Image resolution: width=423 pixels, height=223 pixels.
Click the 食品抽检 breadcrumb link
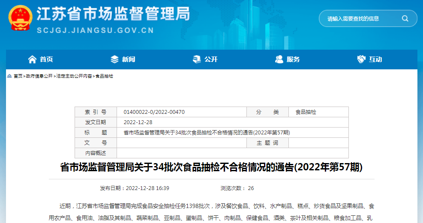tap(104, 76)
